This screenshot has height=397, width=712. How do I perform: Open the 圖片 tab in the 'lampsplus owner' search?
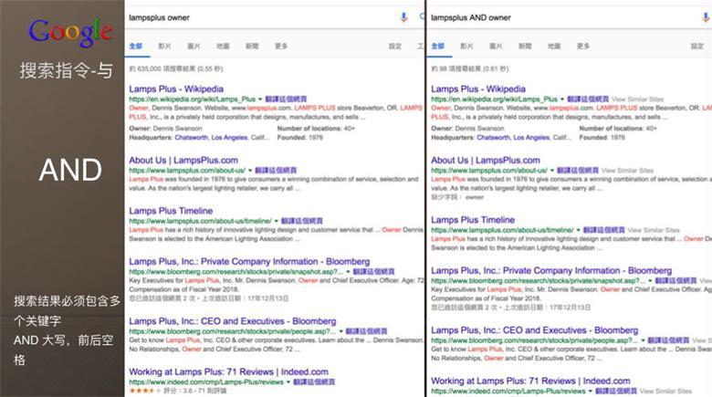194,46
